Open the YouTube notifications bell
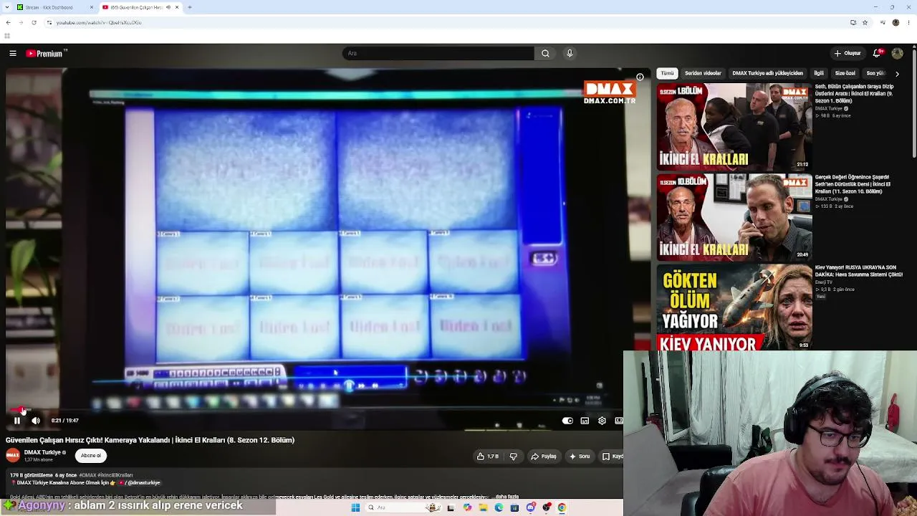Screen dimensions: 917x516 (878, 53)
